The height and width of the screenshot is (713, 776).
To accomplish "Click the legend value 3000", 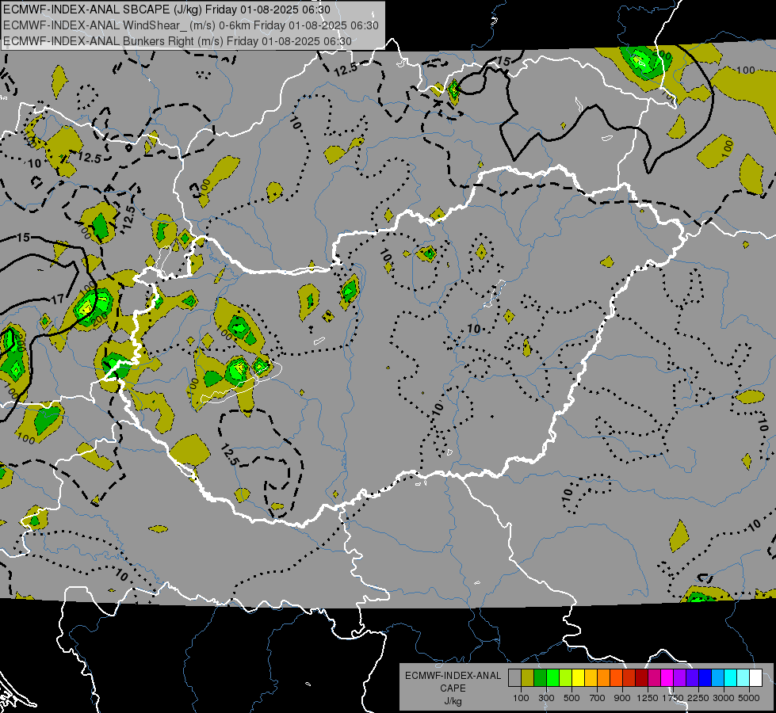I will click(724, 698).
